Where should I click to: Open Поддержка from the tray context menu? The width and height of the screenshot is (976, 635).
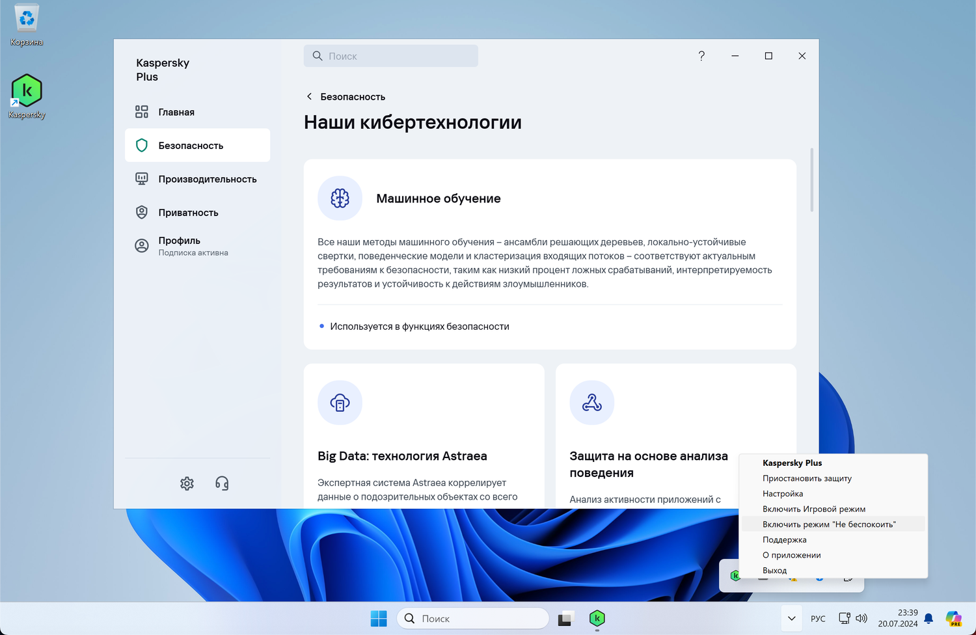[833, 539]
